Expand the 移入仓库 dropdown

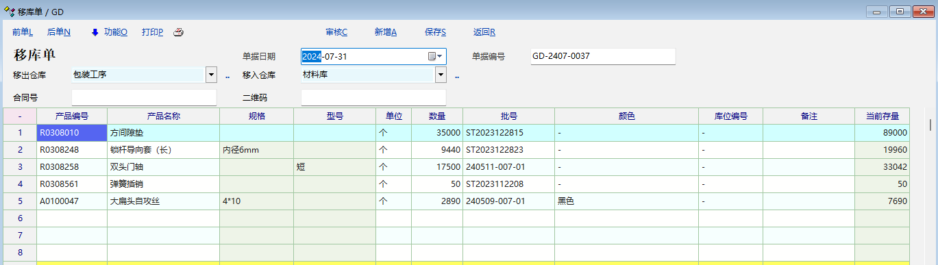click(x=441, y=75)
